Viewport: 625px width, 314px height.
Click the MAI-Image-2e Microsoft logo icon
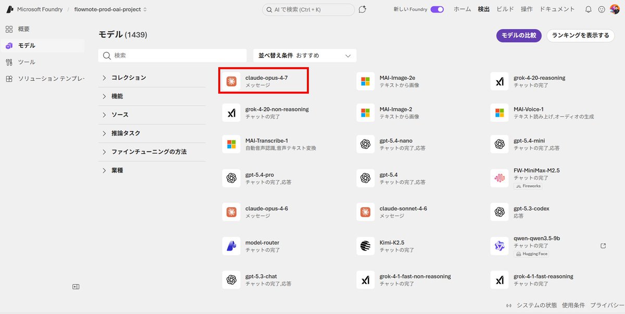(x=366, y=81)
